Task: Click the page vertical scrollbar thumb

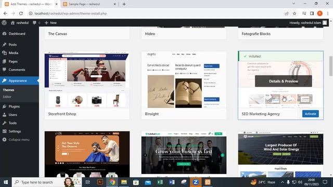Action: (x=331, y=66)
